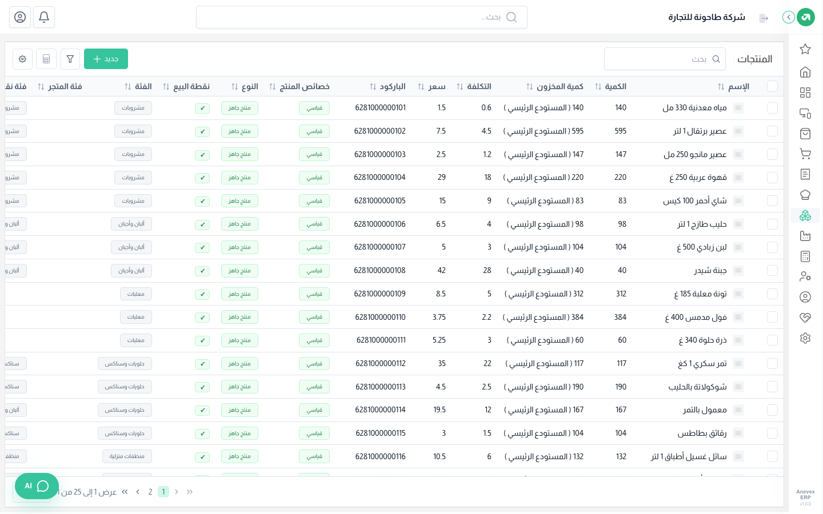Click the calculator icon in the products toolbar
Image resolution: width=823 pixels, height=514 pixels.
(x=46, y=59)
